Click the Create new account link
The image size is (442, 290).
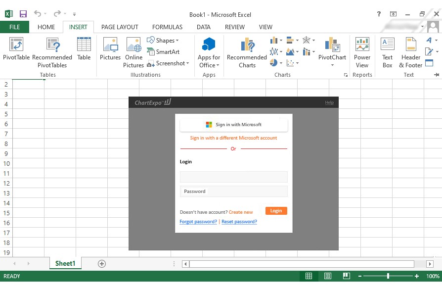241,212
